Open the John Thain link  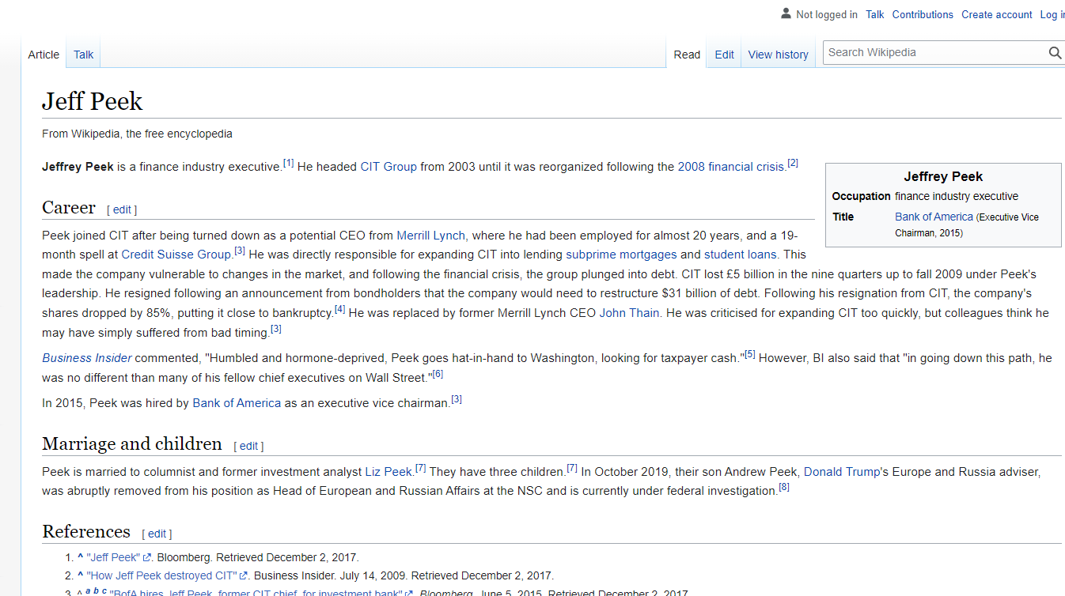pos(629,313)
